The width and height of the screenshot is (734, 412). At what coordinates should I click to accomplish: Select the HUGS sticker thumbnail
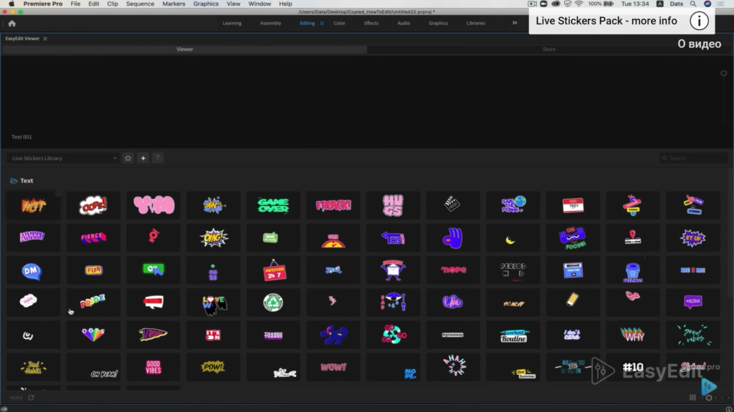(x=394, y=205)
